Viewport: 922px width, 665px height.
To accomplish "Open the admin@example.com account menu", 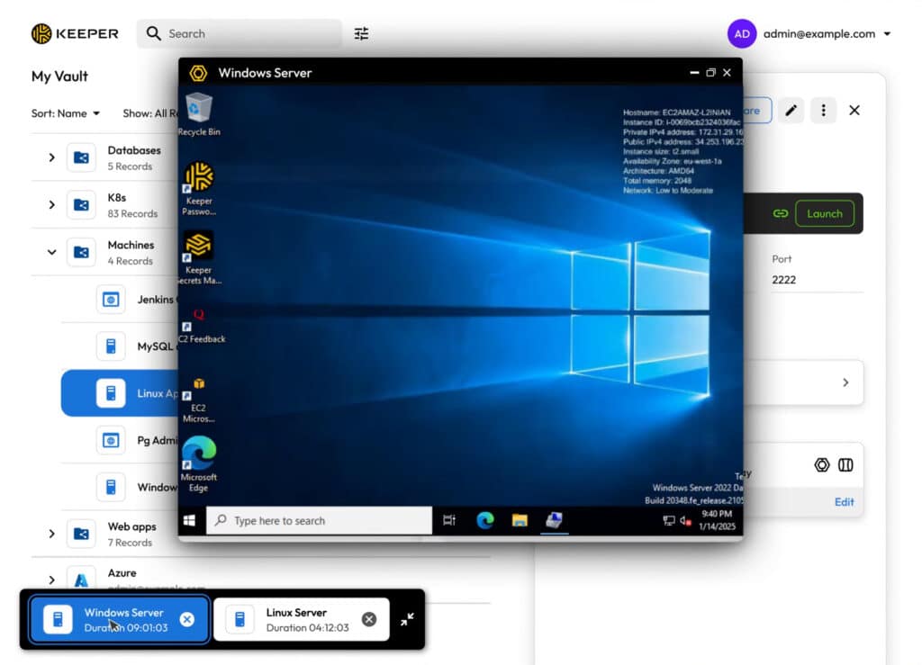I will 818,33.
